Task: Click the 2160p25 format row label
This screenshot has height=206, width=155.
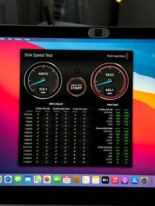Action: 28,151
